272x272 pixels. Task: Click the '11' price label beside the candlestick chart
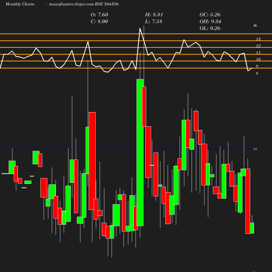pos(255,149)
